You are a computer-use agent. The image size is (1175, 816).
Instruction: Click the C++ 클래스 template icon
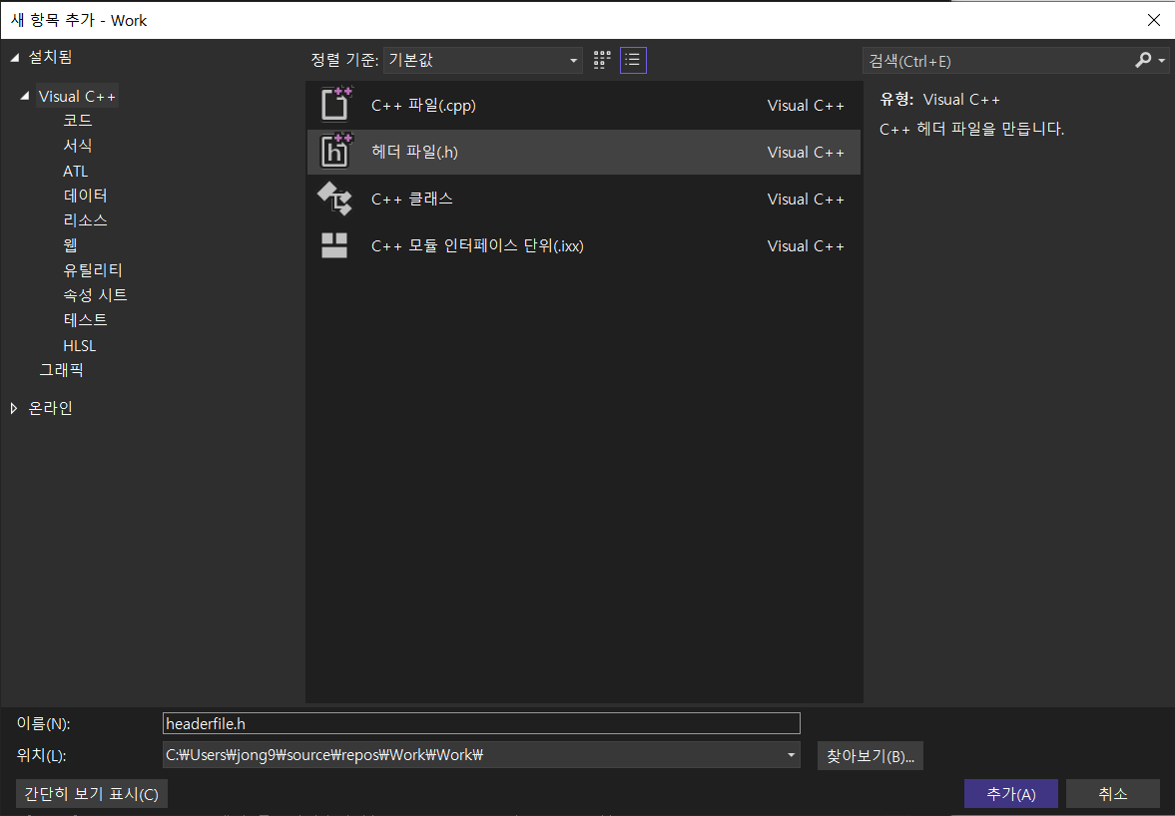(335, 199)
